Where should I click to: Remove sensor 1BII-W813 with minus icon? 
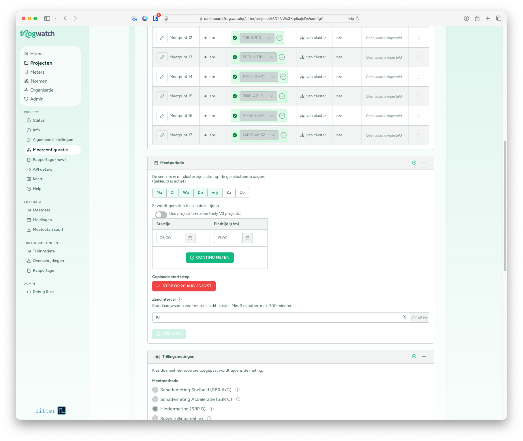point(279,38)
